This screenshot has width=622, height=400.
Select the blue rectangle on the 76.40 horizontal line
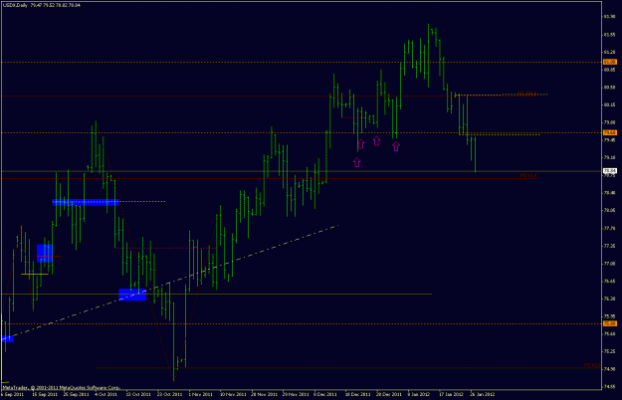132,295
